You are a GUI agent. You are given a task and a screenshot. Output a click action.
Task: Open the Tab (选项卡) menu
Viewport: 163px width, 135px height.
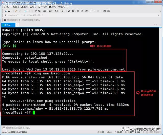43,7
